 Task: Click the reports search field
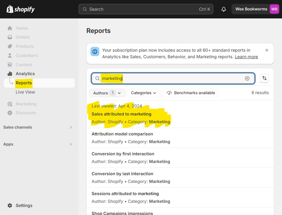[173, 78]
